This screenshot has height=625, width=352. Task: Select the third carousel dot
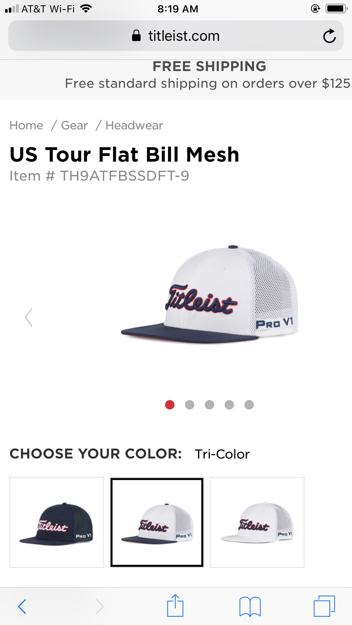(209, 405)
